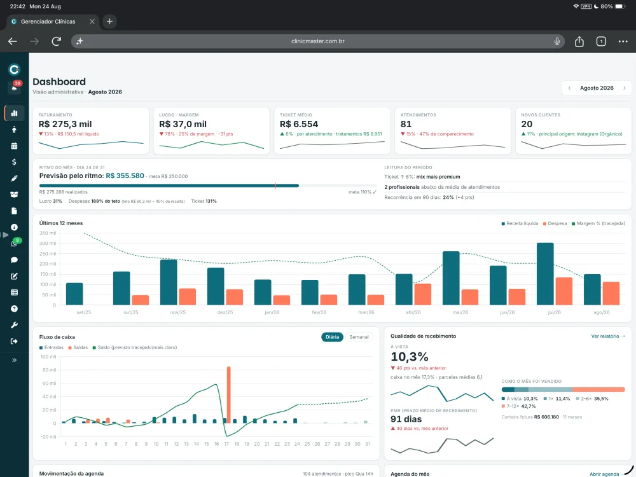Screen dimensions: 636x477
Task: Expand the sidebar with double chevron
Action: click(x=14, y=360)
